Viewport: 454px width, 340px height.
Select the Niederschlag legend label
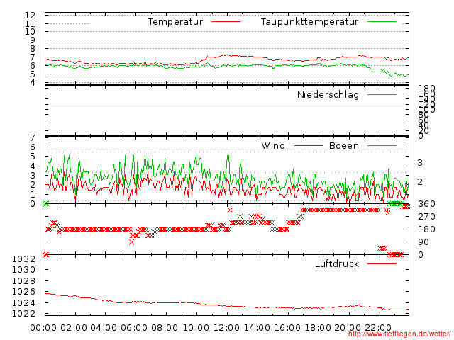click(x=328, y=94)
